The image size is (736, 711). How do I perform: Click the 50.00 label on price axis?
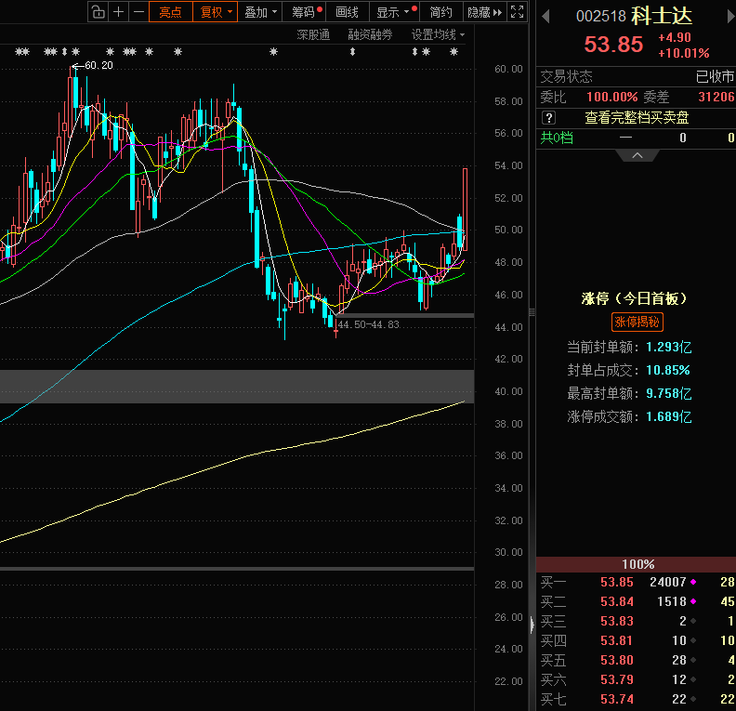coord(508,230)
